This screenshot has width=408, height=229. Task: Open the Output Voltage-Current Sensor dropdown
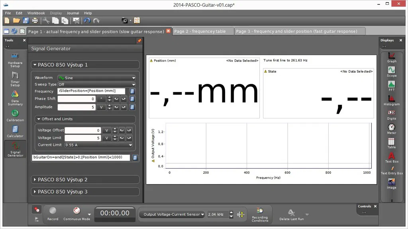pyautogui.click(x=172, y=214)
